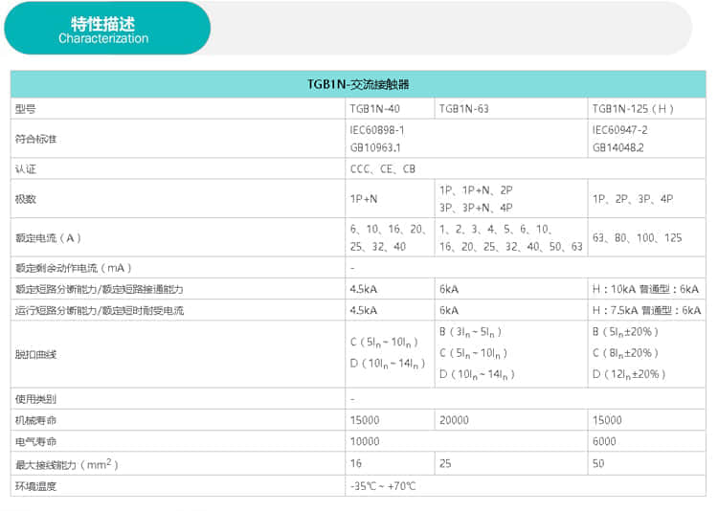
Task: Select the B（3In~5In）trip curve text
Action: pos(470,332)
